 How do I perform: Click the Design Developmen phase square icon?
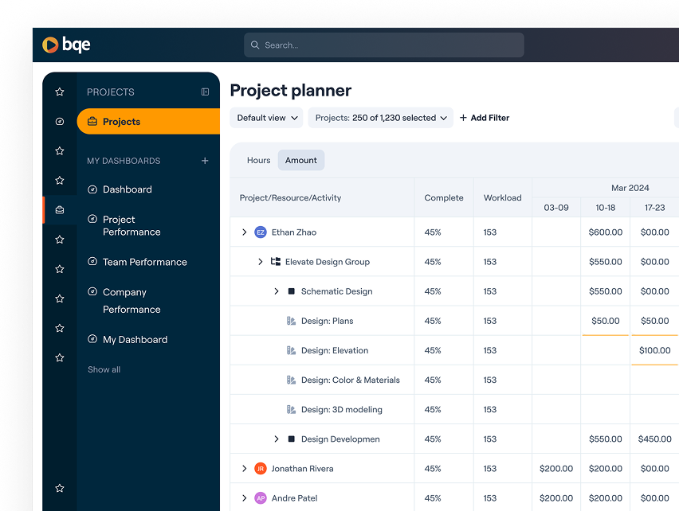[x=292, y=439]
